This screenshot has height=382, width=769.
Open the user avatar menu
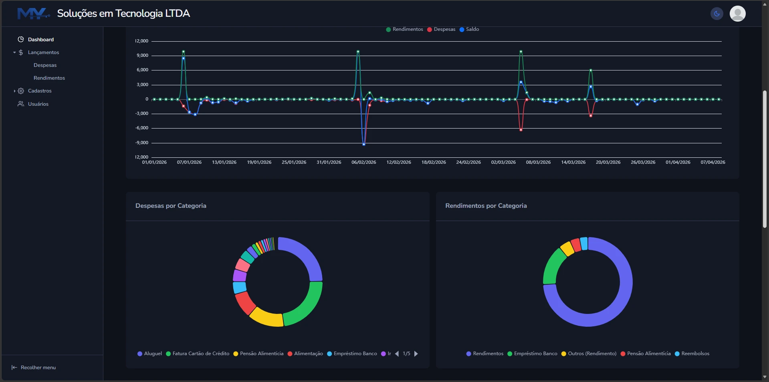737,14
